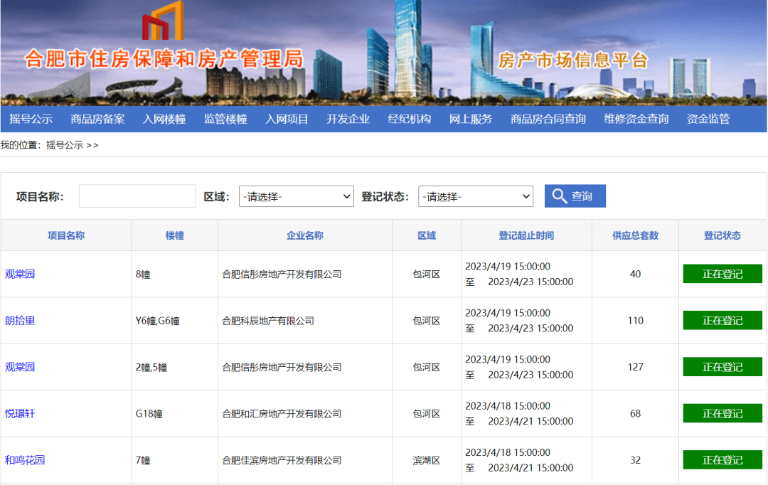
Task: Click the 项目名称 column header
Action: click(66, 235)
